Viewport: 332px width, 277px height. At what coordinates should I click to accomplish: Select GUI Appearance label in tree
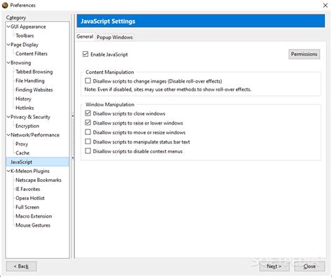point(28,27)
